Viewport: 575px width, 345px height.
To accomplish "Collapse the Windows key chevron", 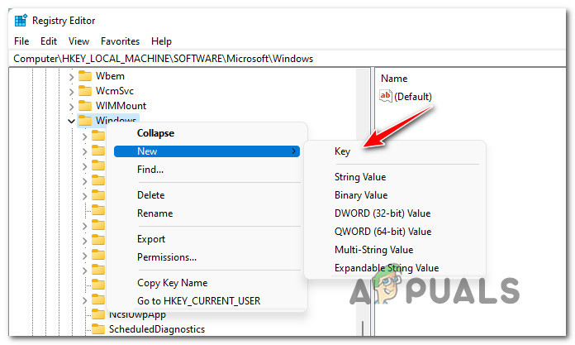I will (72, 121).
